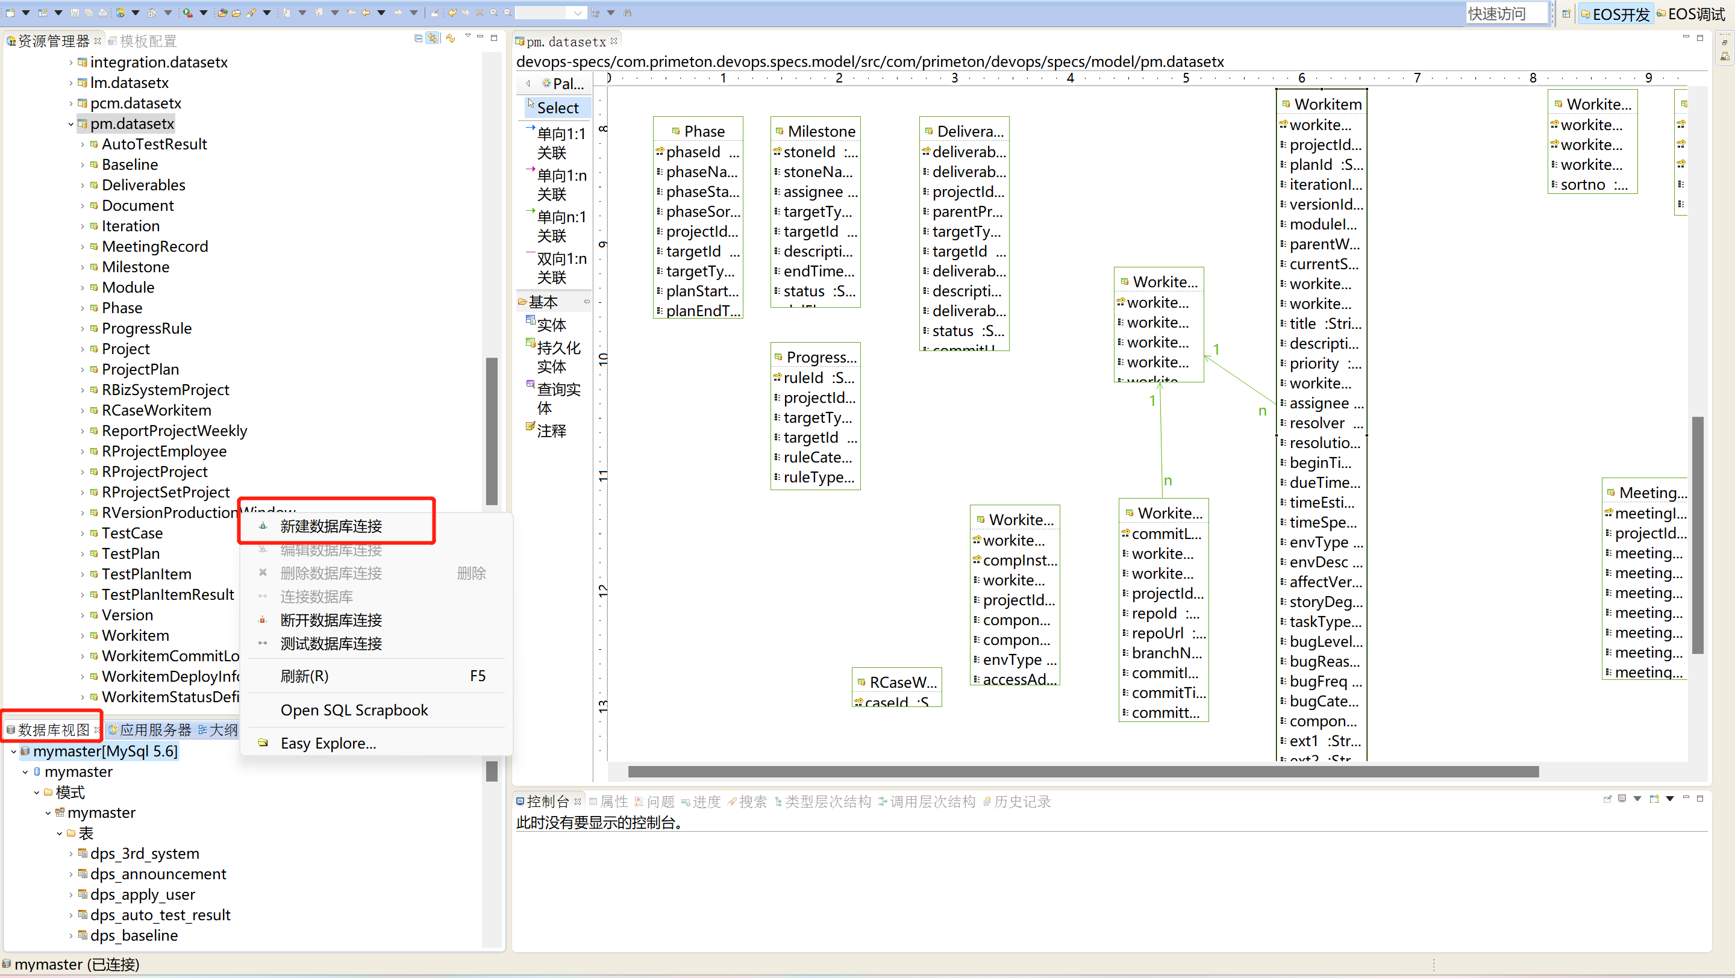Image resolution: width=1735 pixels, height=978 pixels.
Task: Click the collapse all icon in resource manager
Action: [x=418, y=39]
